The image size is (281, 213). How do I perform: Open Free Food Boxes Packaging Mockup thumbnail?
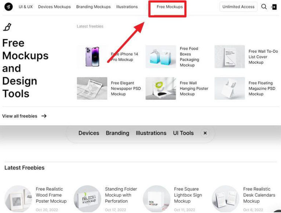point(161,57)
